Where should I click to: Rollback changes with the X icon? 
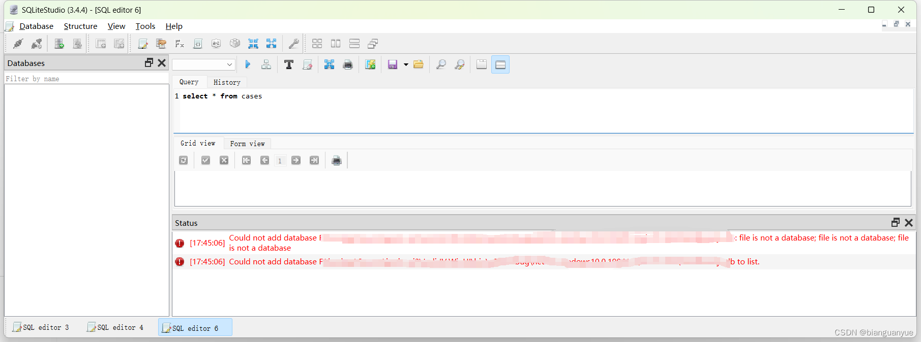[224, 160]
